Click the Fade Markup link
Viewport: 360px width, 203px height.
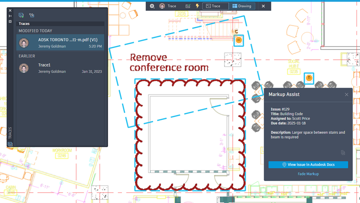click(x=308, y=174)
